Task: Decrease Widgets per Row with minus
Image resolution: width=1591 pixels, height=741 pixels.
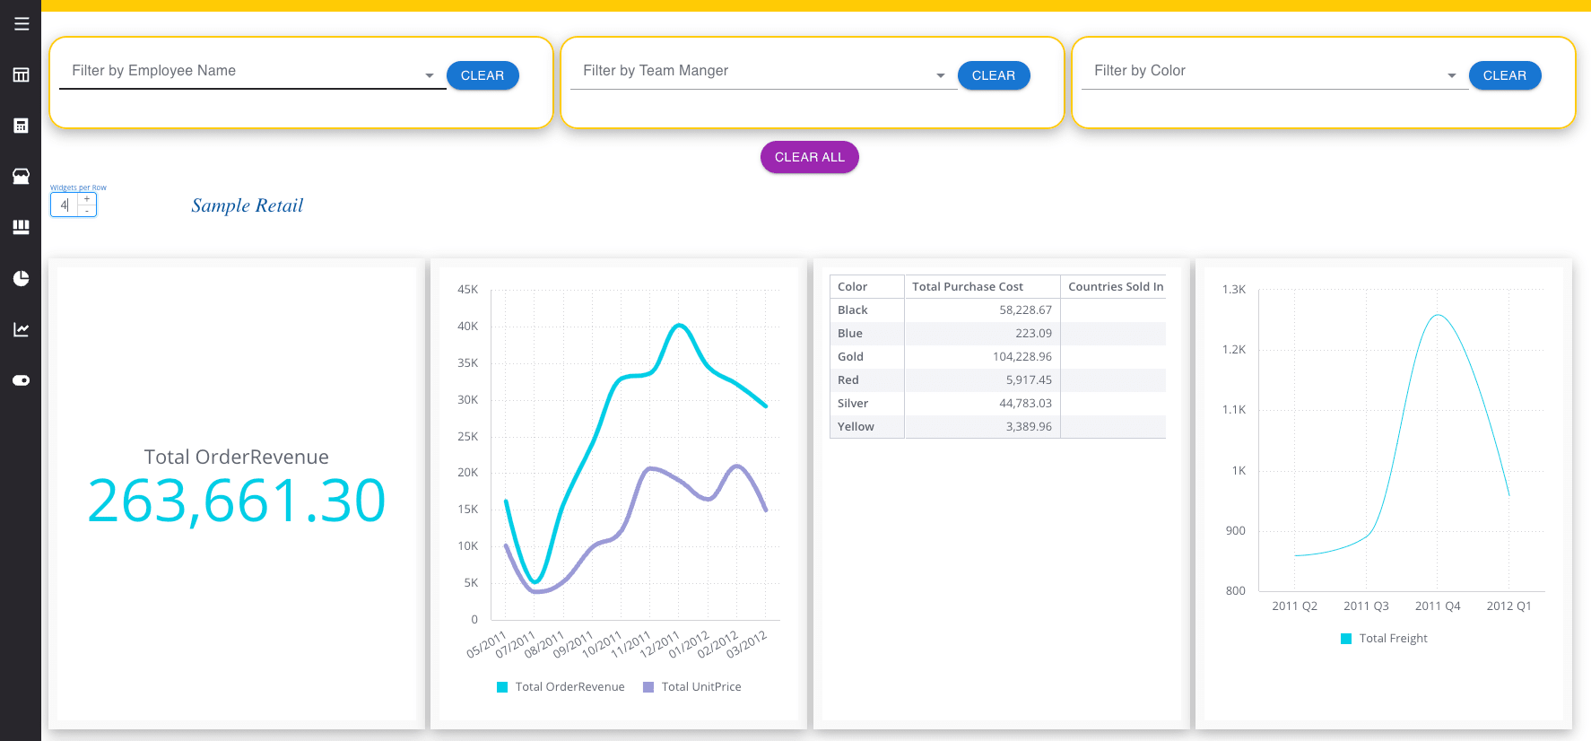Action: pyautogui.click(x=87, y=211)
